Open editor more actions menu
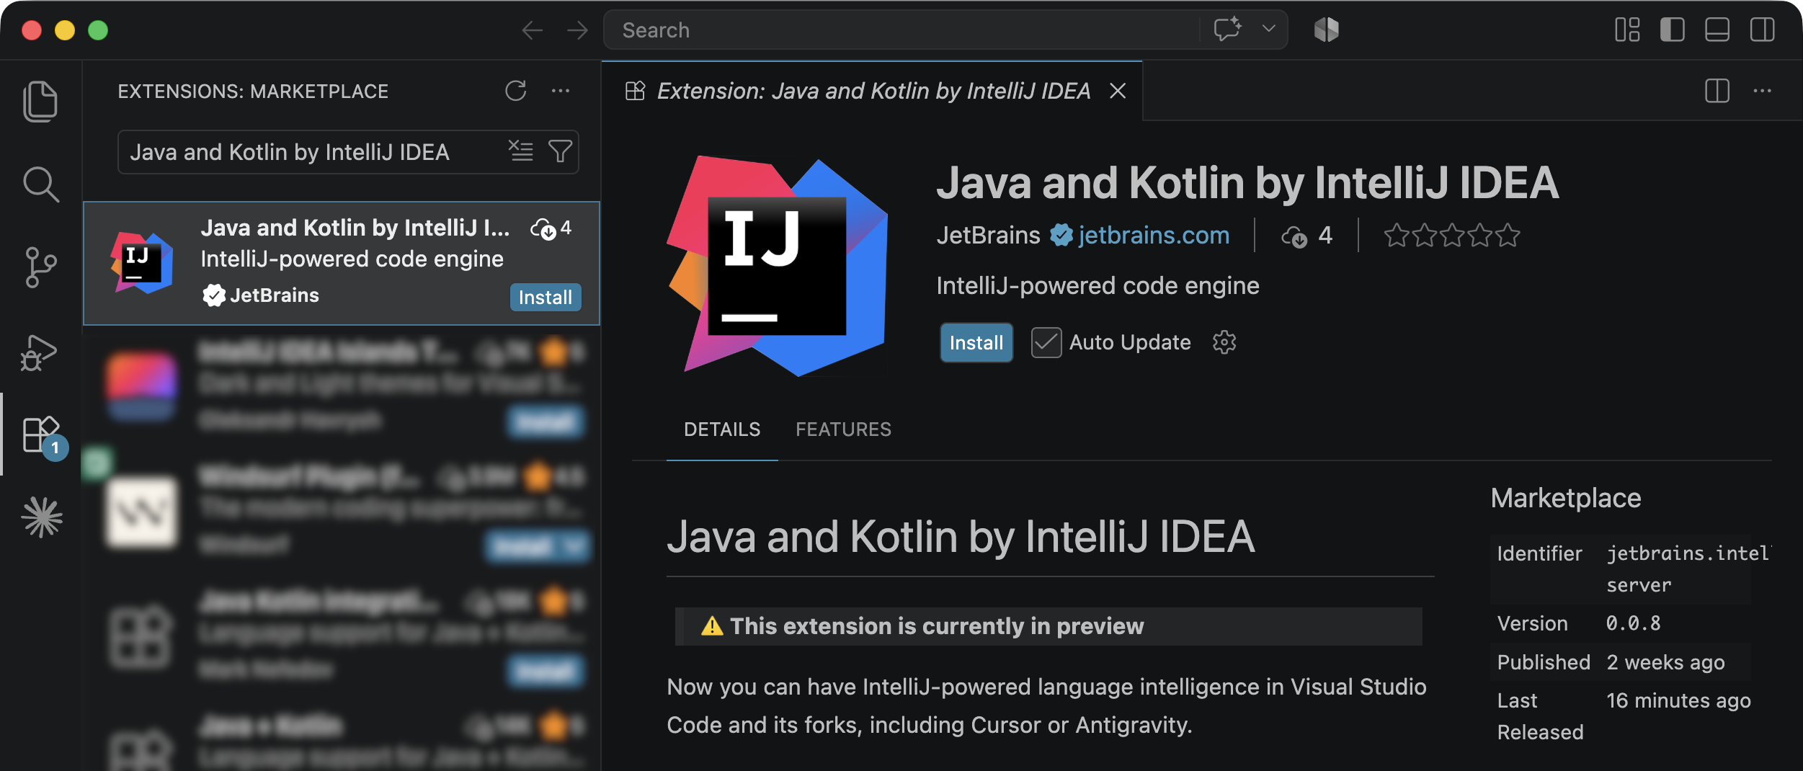1803x771 pixels. [x=1763, y=91]
